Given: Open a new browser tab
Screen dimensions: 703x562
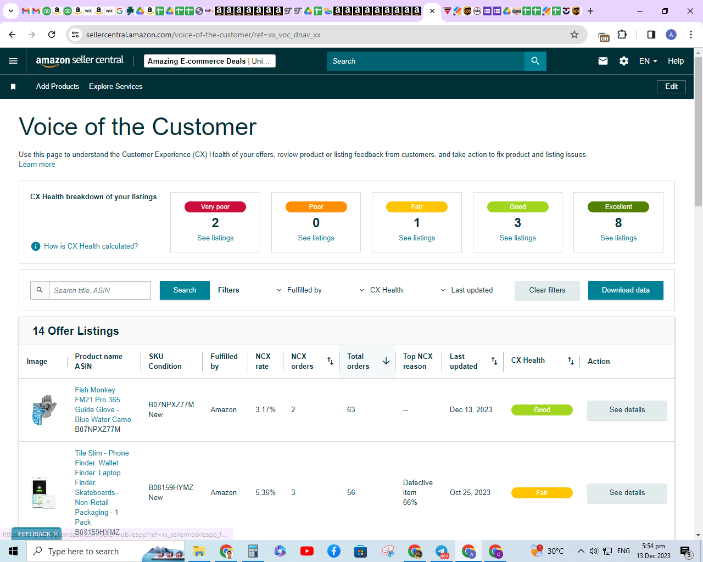Looking at the screenshot, I should click(590, 11).
